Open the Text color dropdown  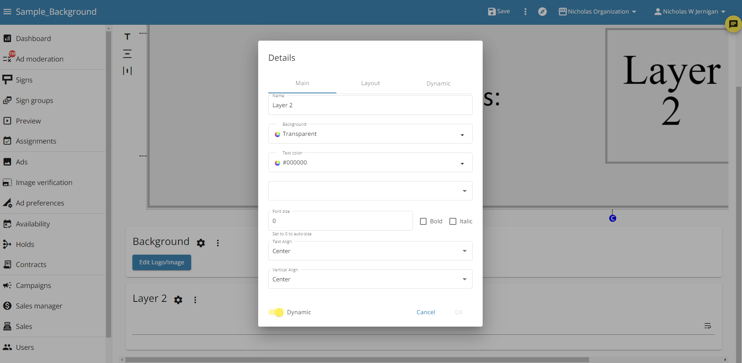tap(370, 163)
